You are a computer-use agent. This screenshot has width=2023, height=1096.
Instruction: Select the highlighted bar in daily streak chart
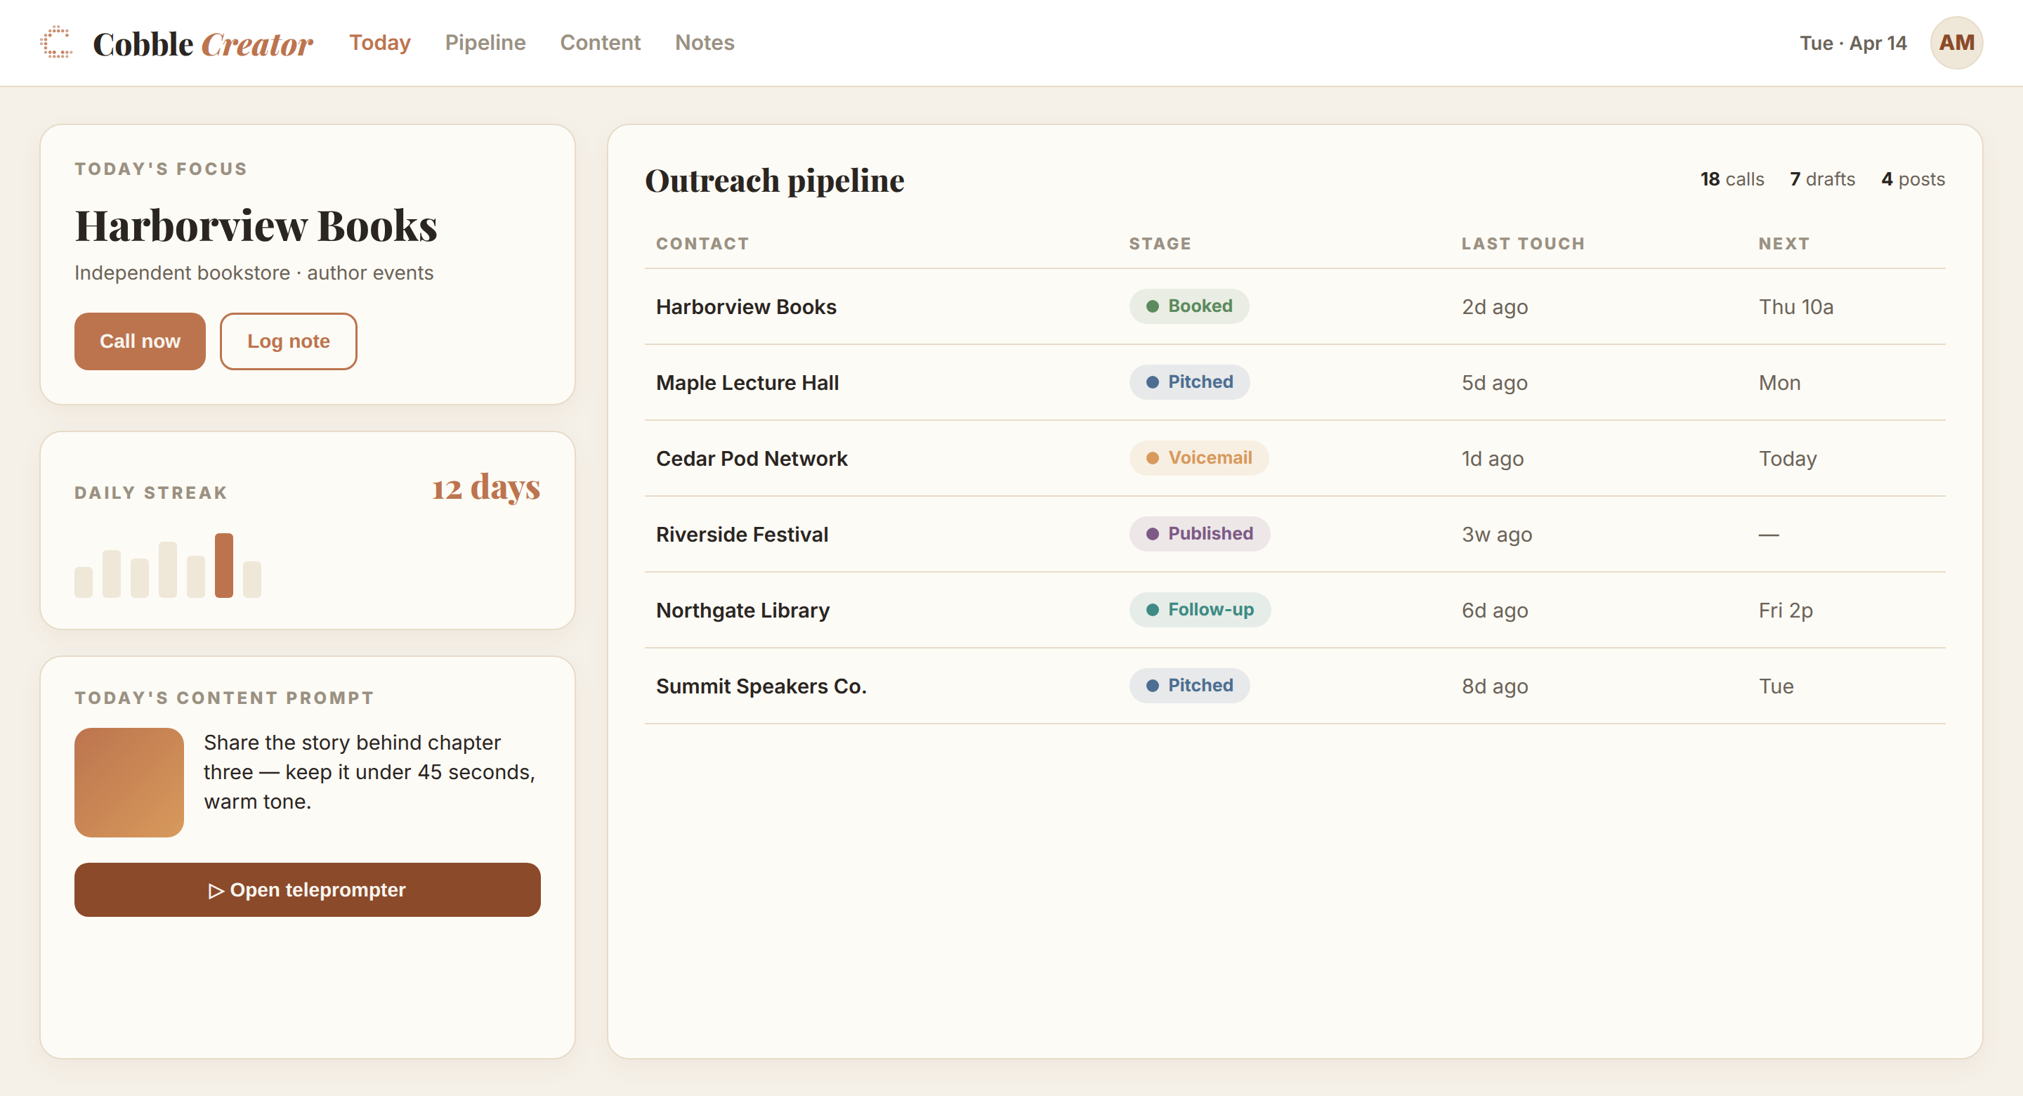pos(224,565)
